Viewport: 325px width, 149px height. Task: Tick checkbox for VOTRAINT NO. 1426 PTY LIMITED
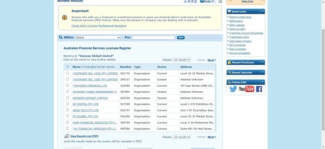point(67,73)
